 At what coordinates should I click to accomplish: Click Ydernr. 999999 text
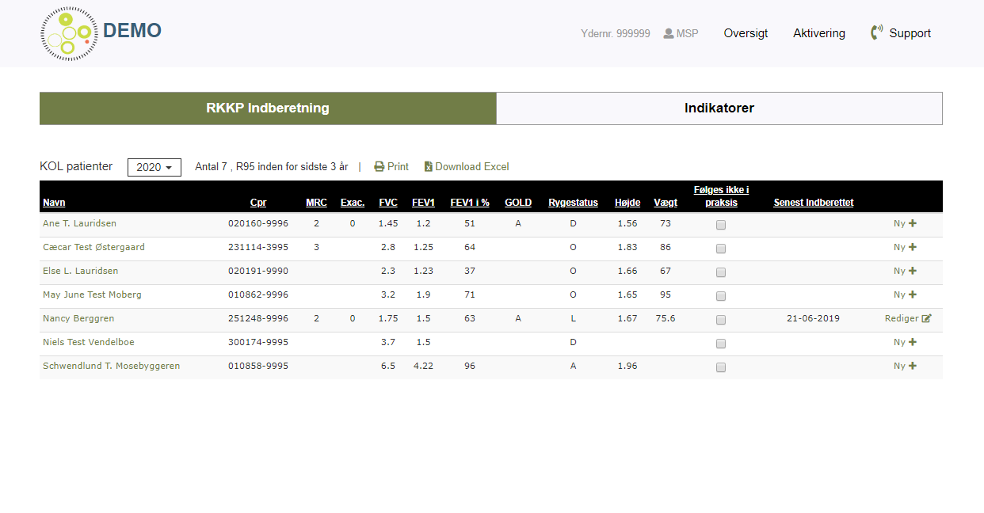616,34
